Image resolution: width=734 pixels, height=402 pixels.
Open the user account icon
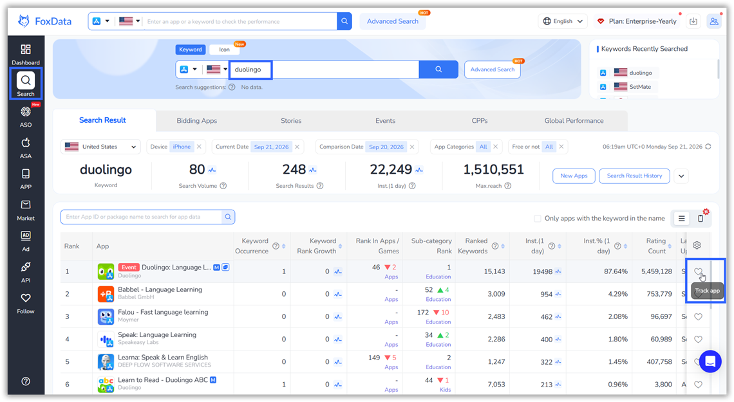[x=714, y=21]
